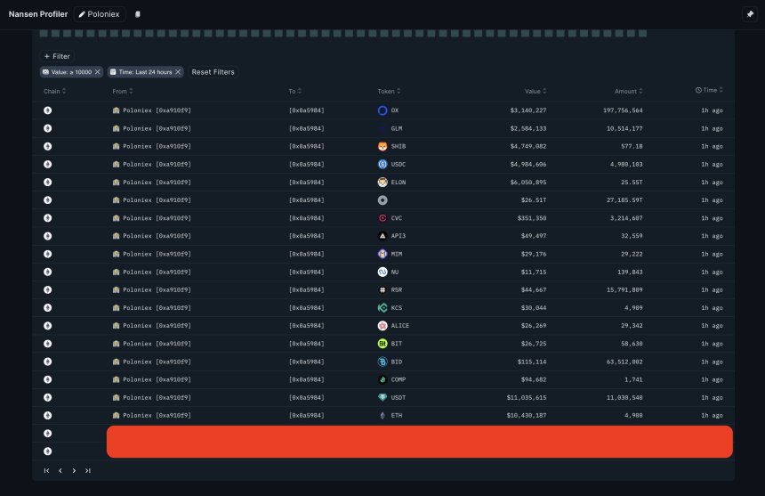Screen dimensions: 765x496
Task: Click 1h ago time in COMP row
Action: click(x=712, y=379)
